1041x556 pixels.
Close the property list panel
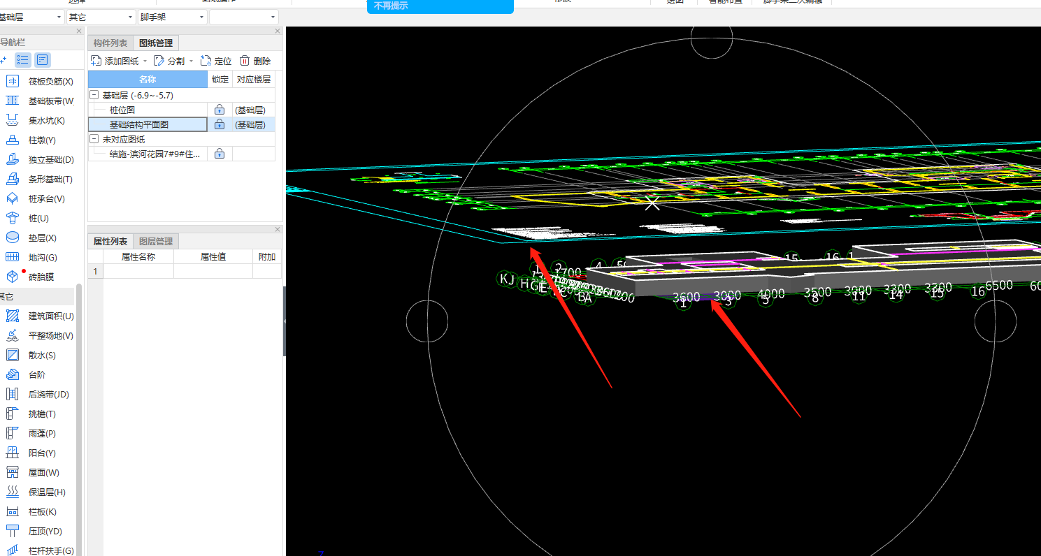[x=278, y=229]
